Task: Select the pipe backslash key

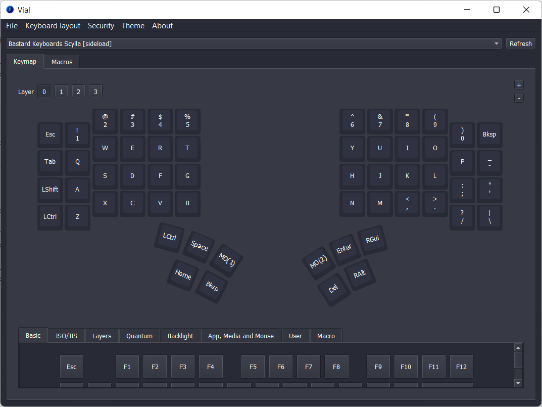Action: point(489,217)
